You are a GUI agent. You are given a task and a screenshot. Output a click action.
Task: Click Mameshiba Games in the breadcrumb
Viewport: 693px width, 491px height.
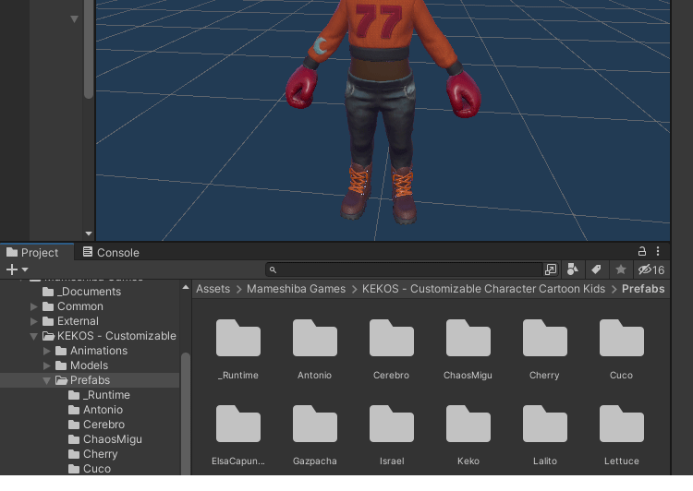296,289
